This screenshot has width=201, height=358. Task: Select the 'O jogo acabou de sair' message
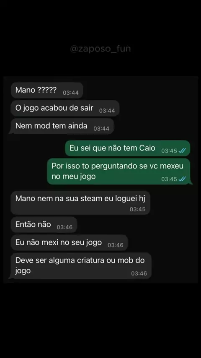(x=65, y=108)
